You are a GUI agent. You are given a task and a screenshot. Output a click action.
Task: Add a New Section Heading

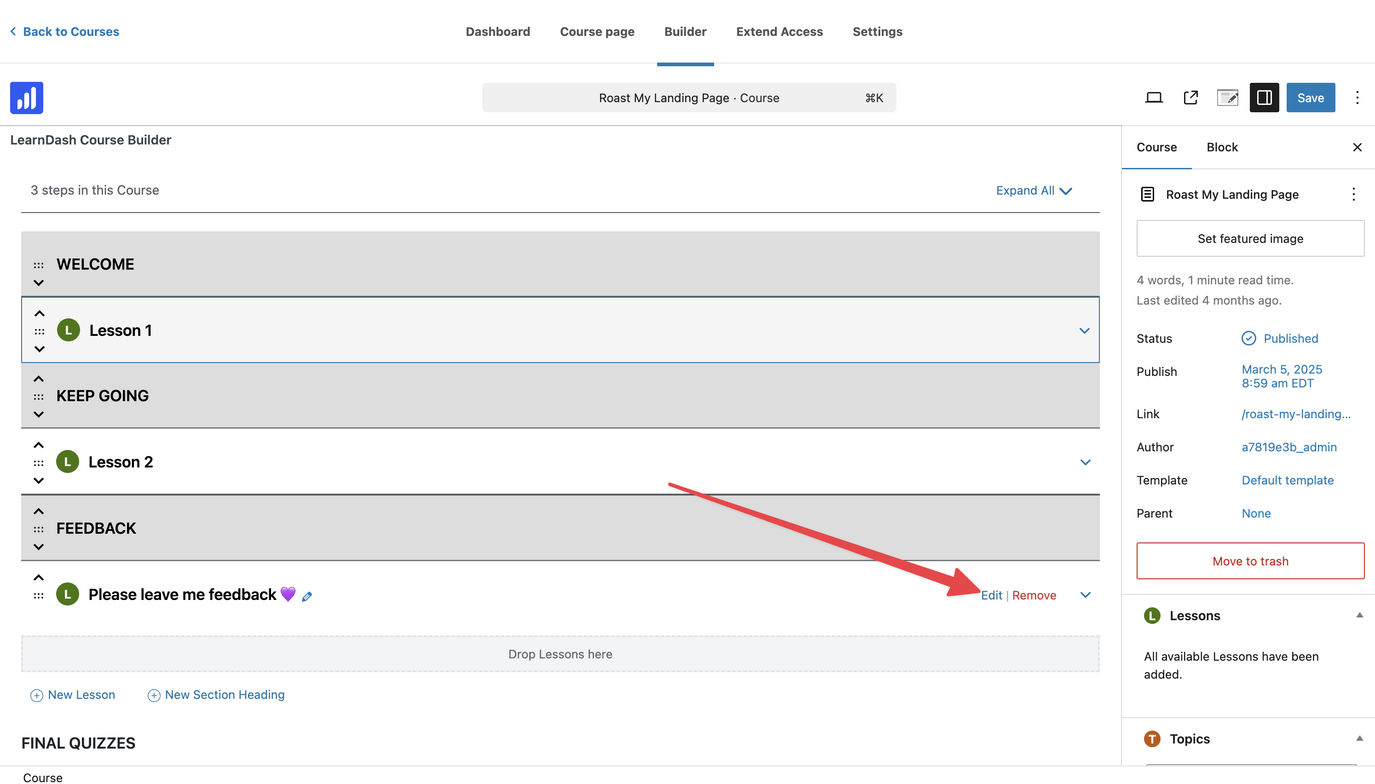216,695
